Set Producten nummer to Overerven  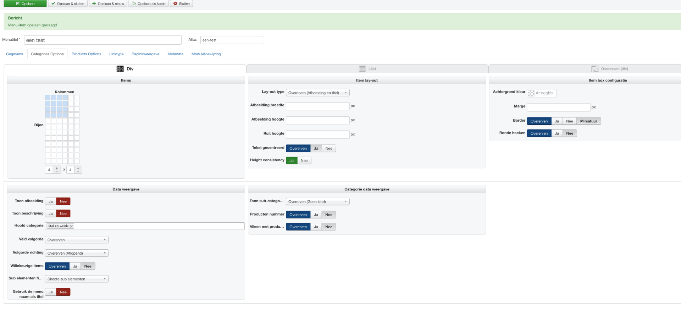tap(298, 215)
